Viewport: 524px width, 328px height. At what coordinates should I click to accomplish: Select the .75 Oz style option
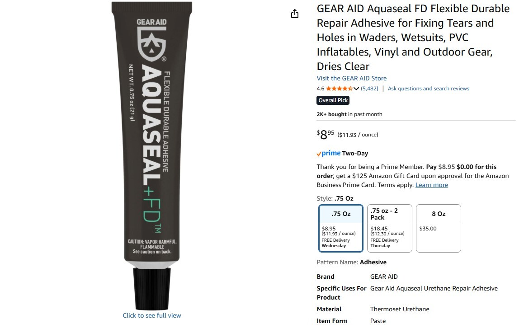coord(341,228)
